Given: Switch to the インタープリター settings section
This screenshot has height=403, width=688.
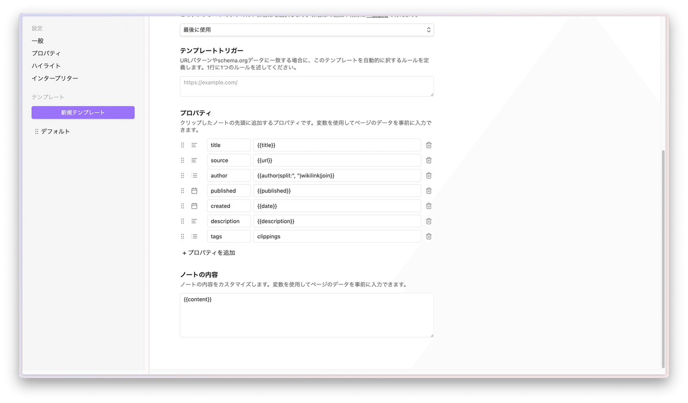Looking at the screenshot, I should pyautogui.click(x=54, y=78).
